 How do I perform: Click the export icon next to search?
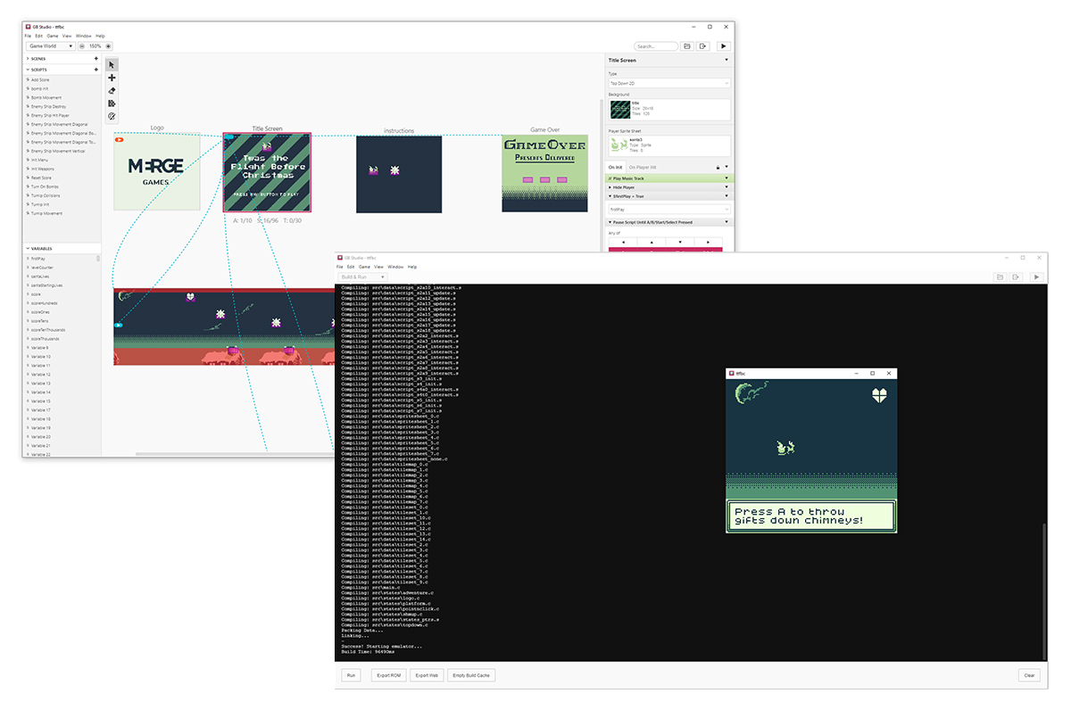(702, 45)
